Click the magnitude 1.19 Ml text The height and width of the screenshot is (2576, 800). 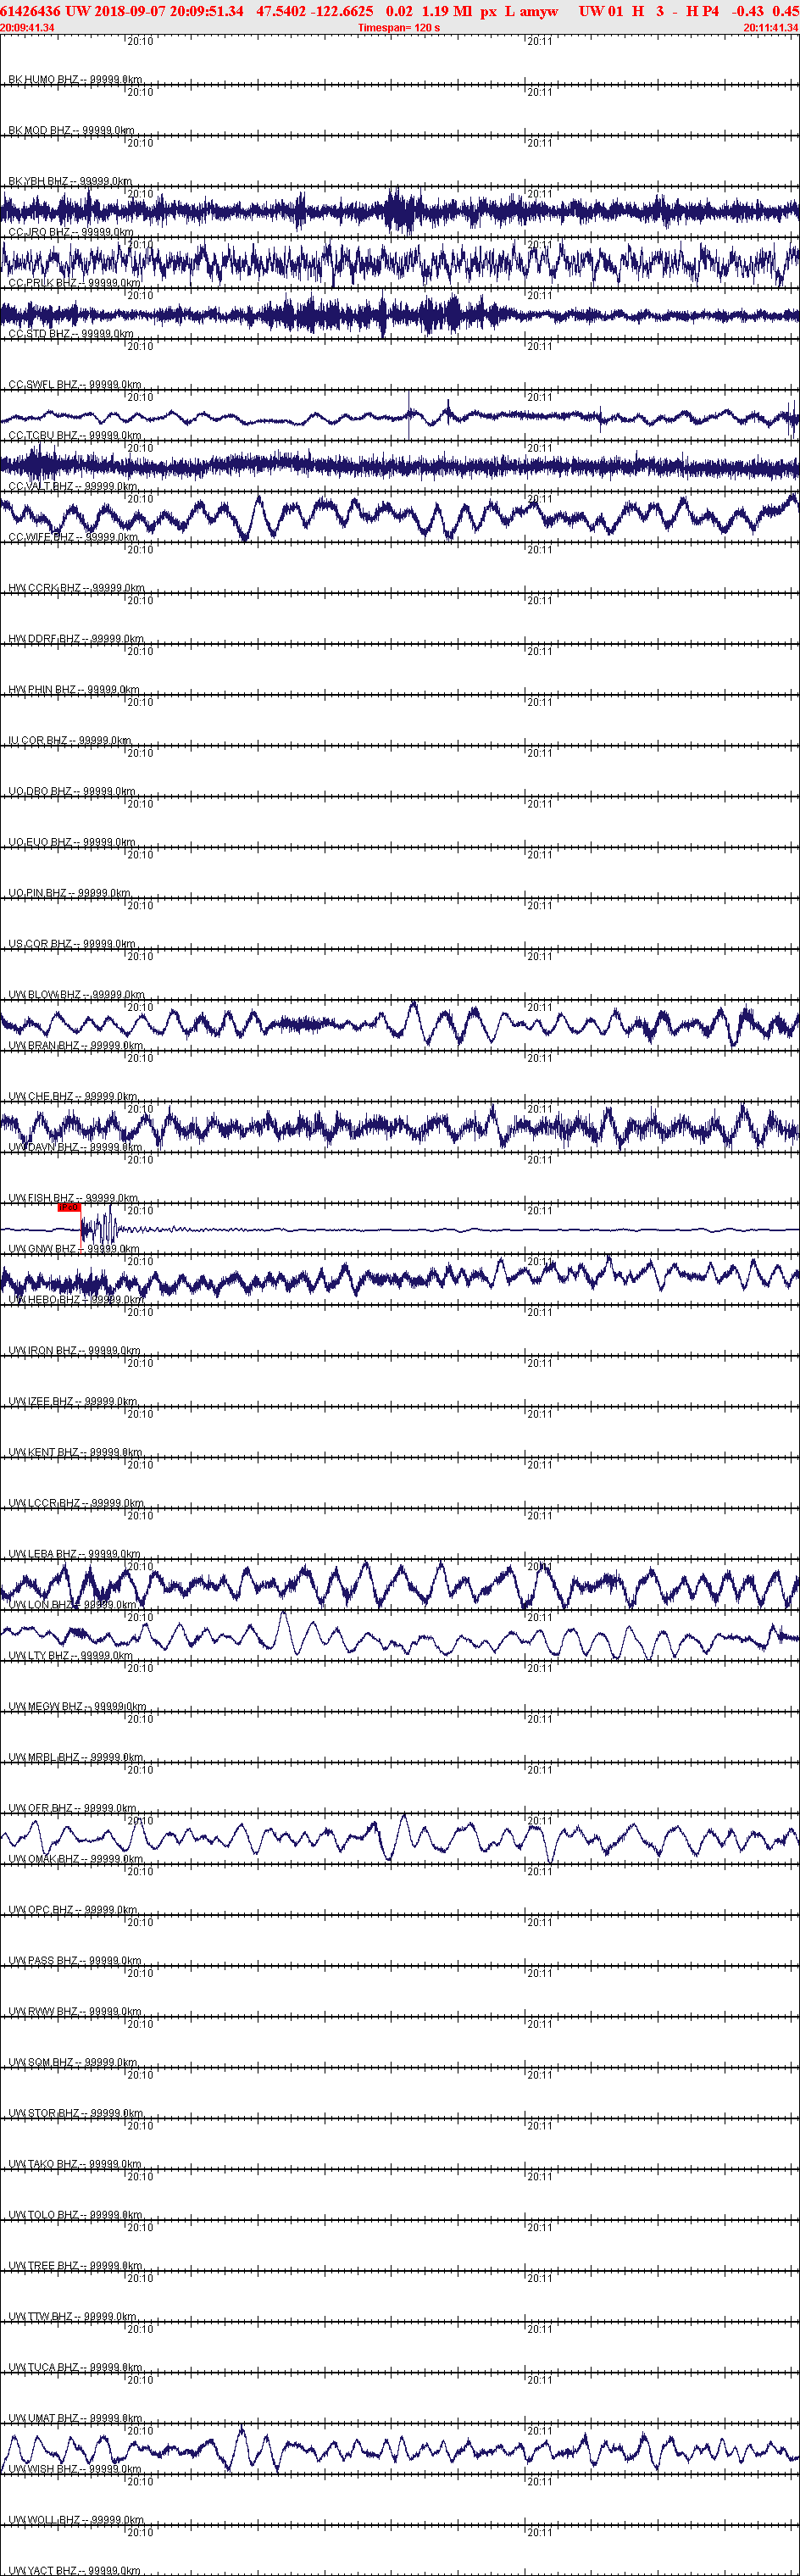pyautogui.click(x=447, y=11)
